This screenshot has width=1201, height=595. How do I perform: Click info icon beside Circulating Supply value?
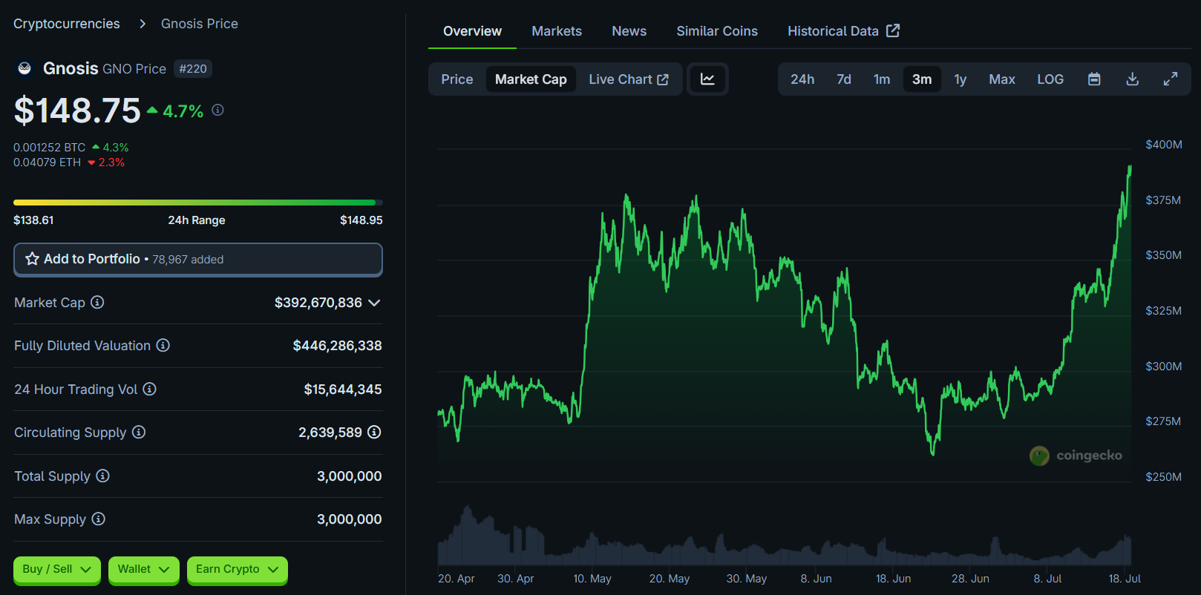(x=374, y=432)
